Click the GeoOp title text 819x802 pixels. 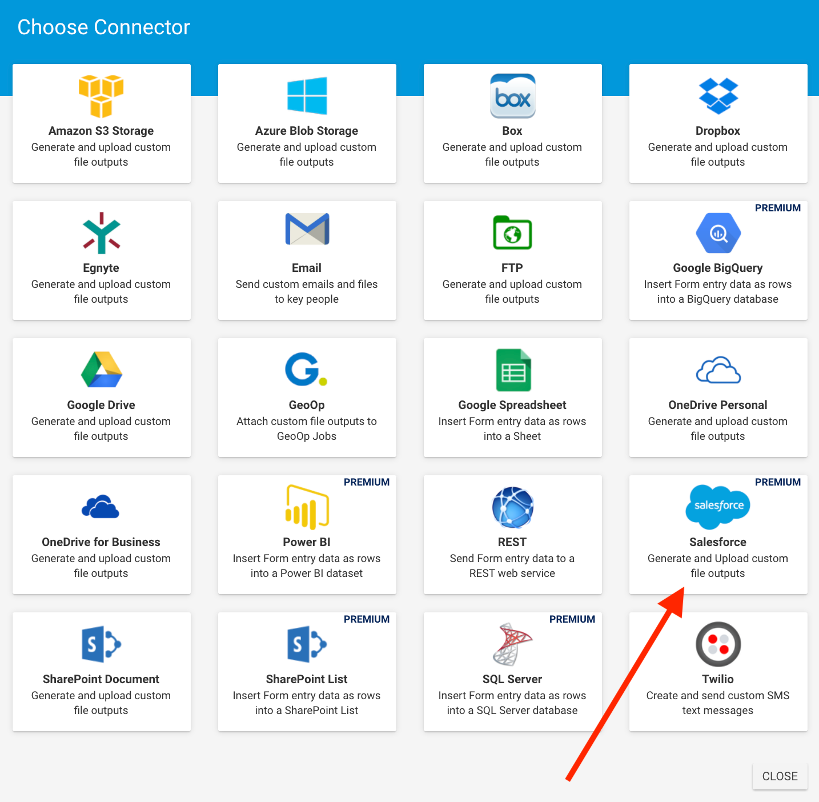click(x=307, y=405)
